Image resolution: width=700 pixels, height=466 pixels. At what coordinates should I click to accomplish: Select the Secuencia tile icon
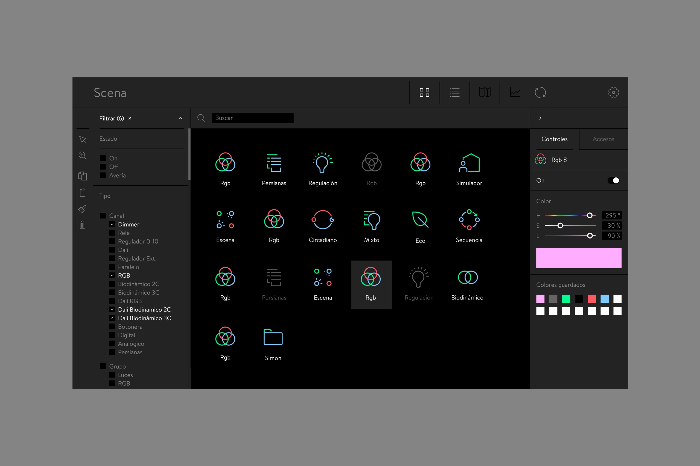[x=469, y=220]
